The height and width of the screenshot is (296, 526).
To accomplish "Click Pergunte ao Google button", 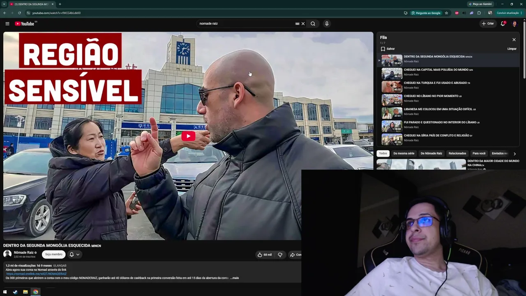I will [425, 13].
